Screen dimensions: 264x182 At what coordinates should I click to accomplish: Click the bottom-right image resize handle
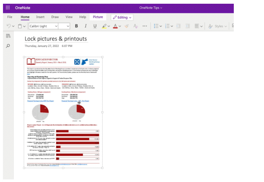click(103, 168)
